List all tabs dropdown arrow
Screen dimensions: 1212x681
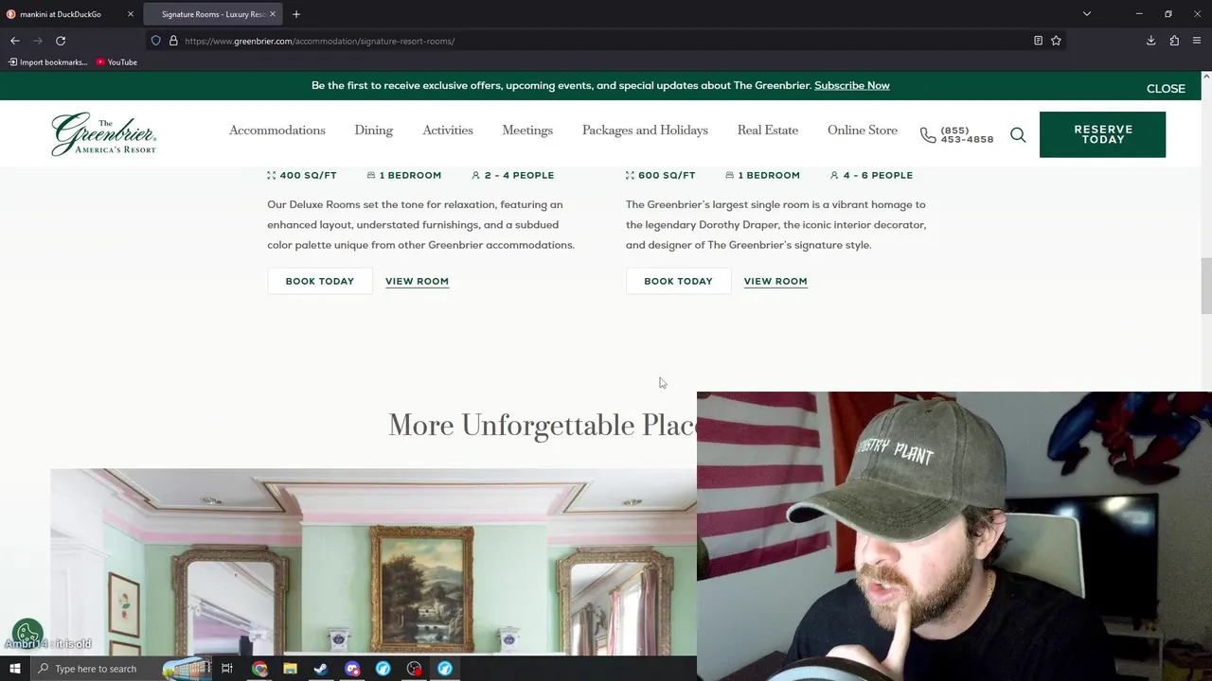click(x=1087, y=14)
